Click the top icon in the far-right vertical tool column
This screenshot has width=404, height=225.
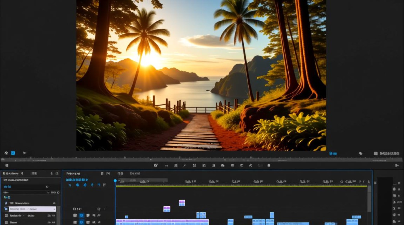click(x=394, y=189)
